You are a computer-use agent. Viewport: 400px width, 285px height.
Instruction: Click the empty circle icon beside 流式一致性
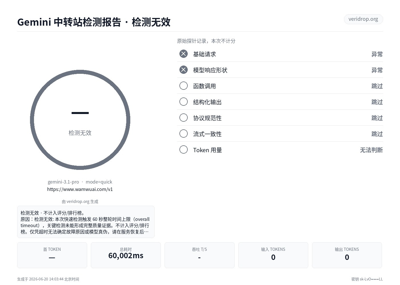[x=183, y=134]
